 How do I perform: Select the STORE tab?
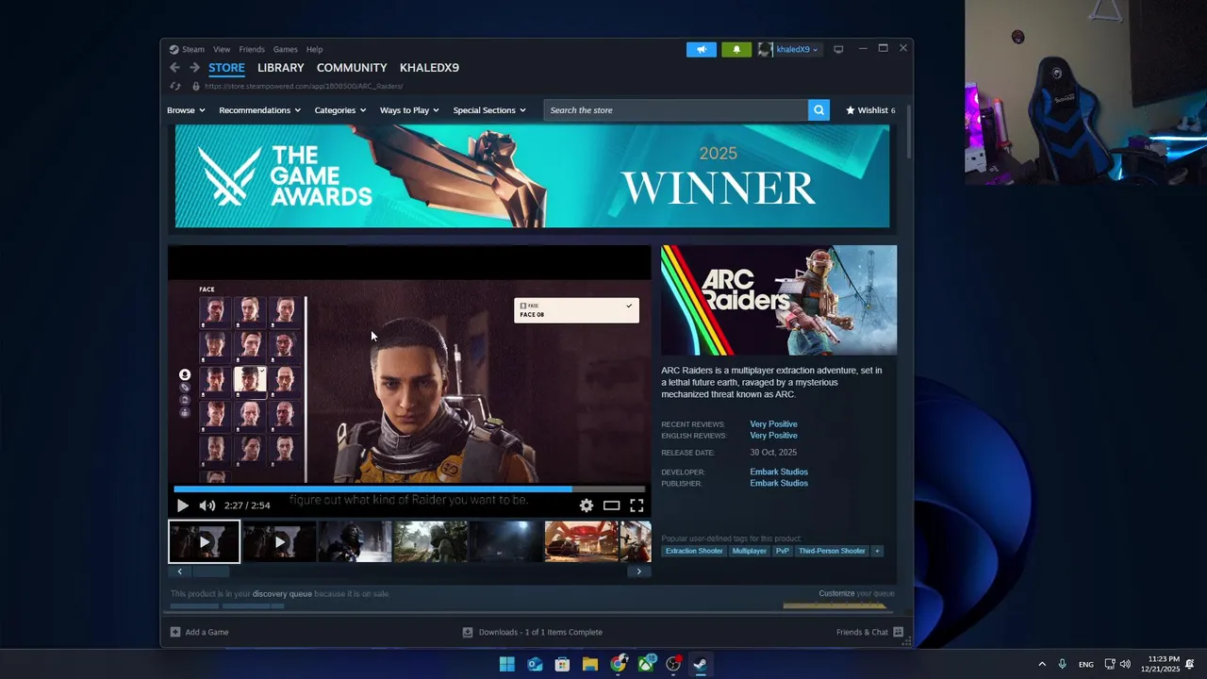(226, 68)
